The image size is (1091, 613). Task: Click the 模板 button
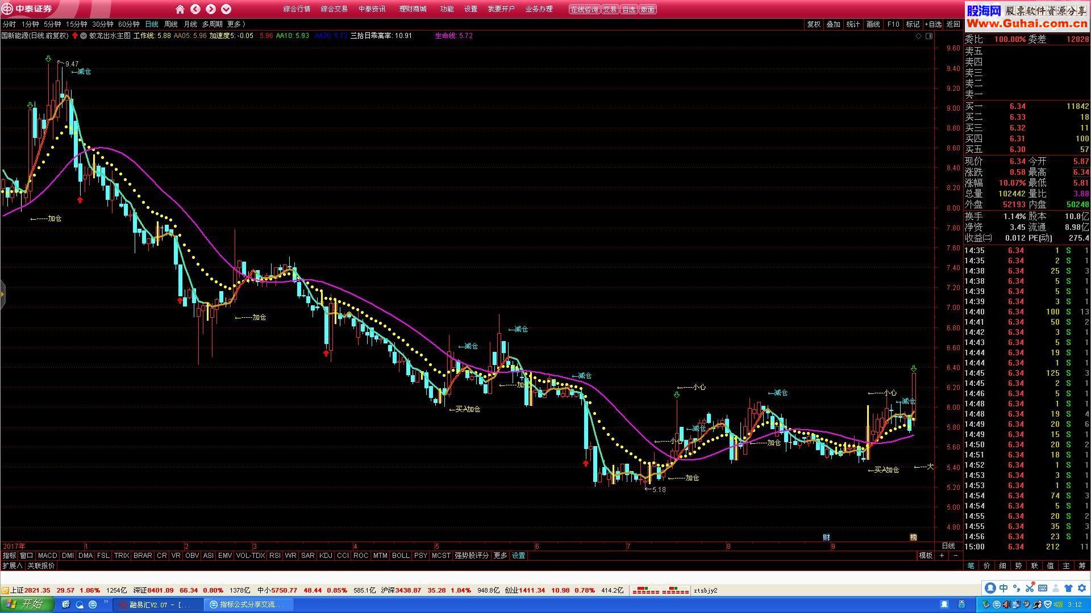[926, 556]
